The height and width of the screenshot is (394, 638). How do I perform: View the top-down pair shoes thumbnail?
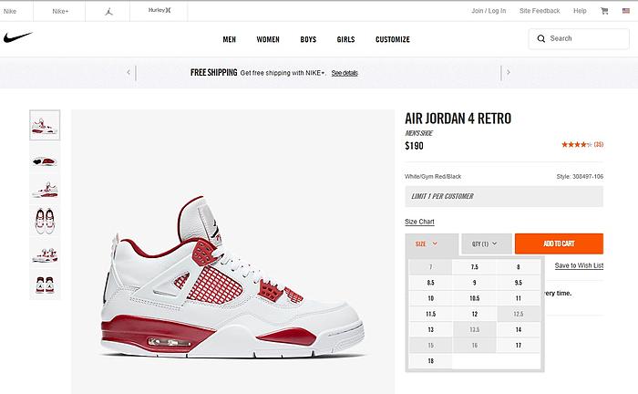click(45, 221)
